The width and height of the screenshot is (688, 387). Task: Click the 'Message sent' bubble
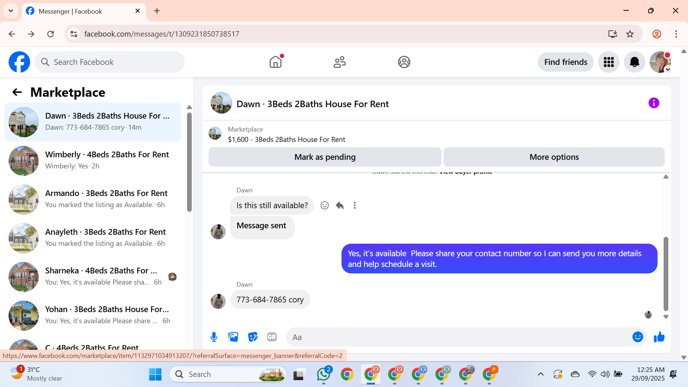[x=262, y=227]
